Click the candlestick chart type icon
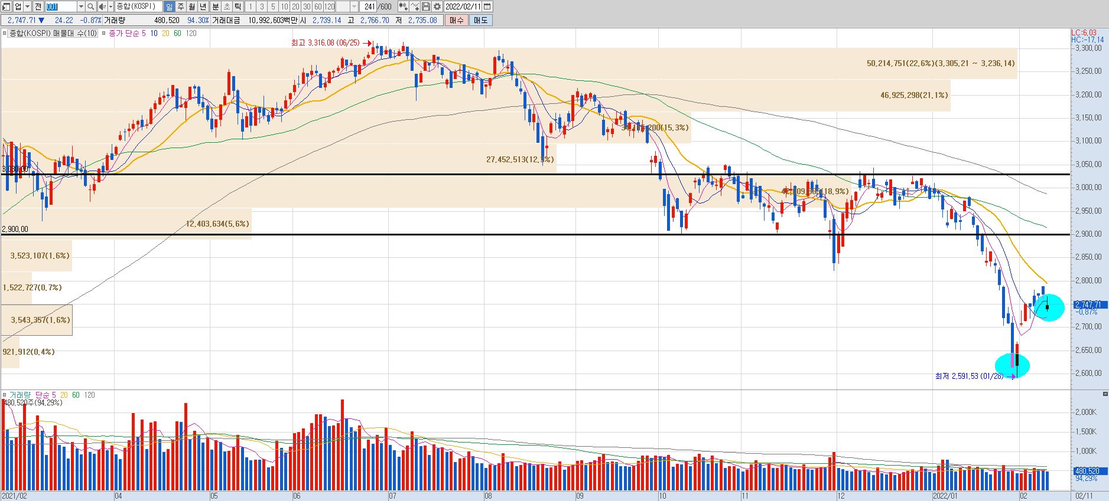The image size is (1109, 501). tap(403, 6)
